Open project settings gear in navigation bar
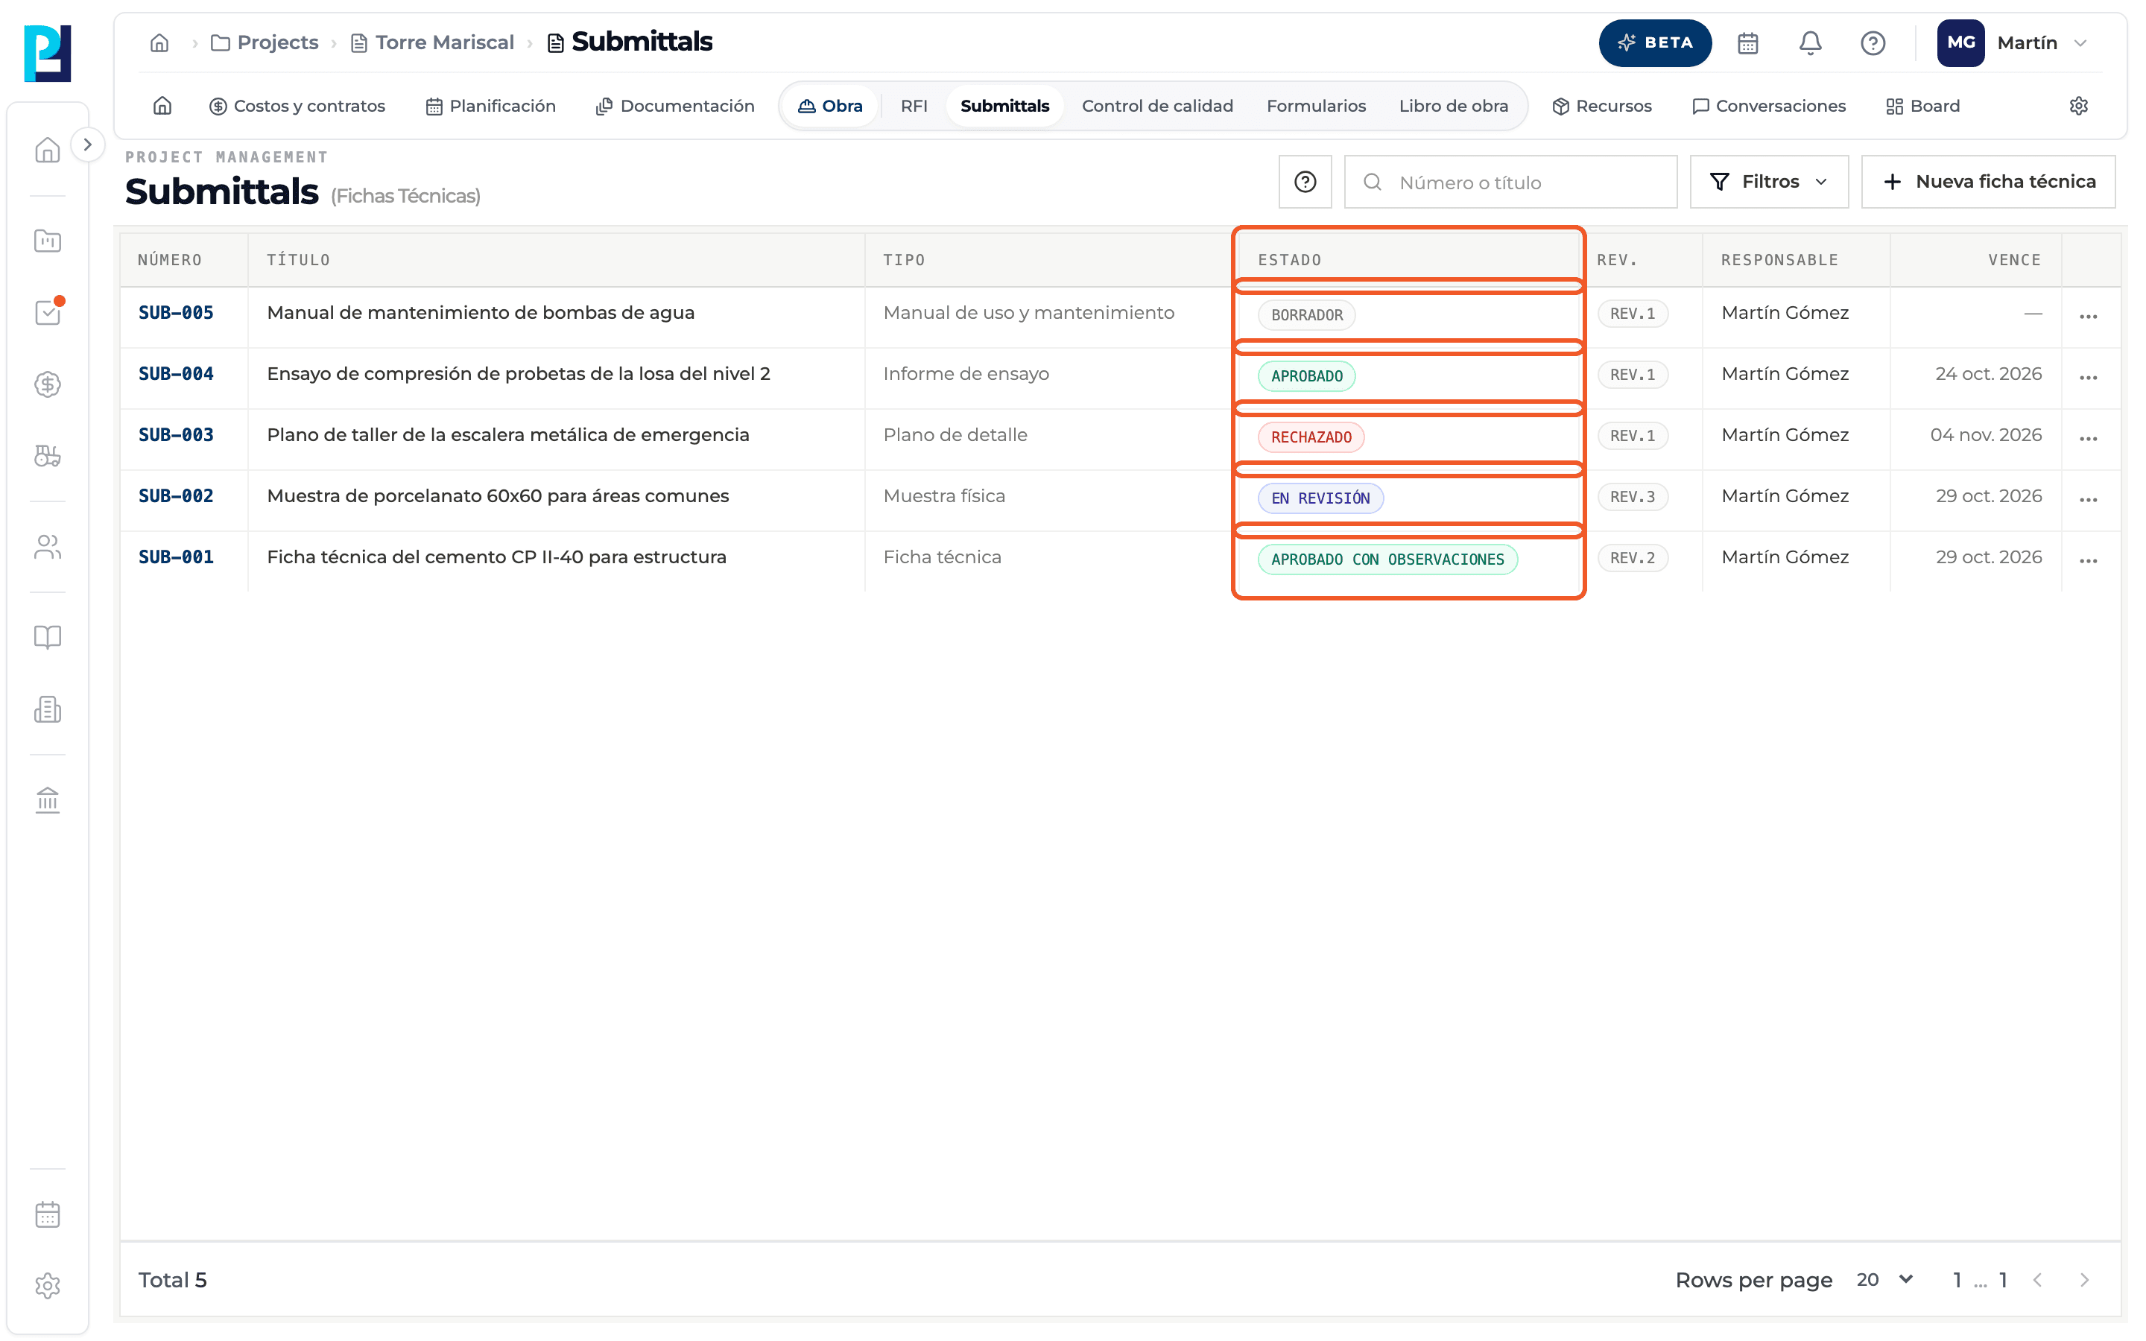Viewport: 2146px width, 1341px height. click(2077, 106)
